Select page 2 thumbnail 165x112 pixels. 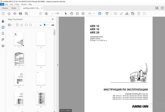(x=41, y=39)
